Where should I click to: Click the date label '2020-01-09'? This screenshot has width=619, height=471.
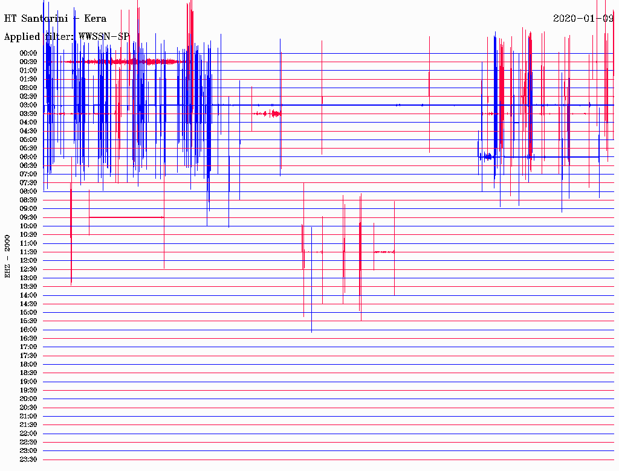point(583,19)
